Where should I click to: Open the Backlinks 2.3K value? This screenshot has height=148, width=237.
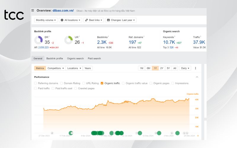(x=102, y=42)
